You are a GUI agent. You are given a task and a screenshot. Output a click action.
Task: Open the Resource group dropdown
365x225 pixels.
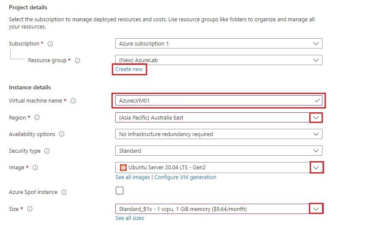[219, 60]
